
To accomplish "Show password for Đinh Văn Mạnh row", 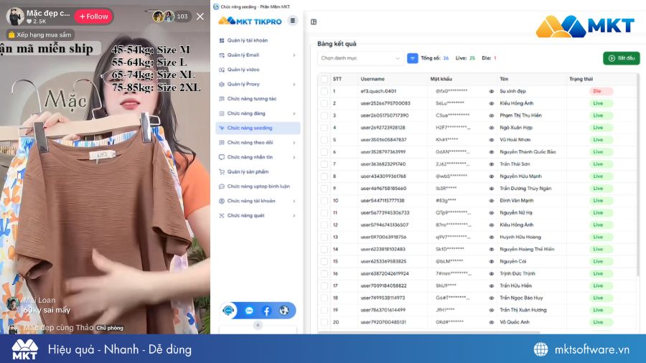I will [491, 201].
